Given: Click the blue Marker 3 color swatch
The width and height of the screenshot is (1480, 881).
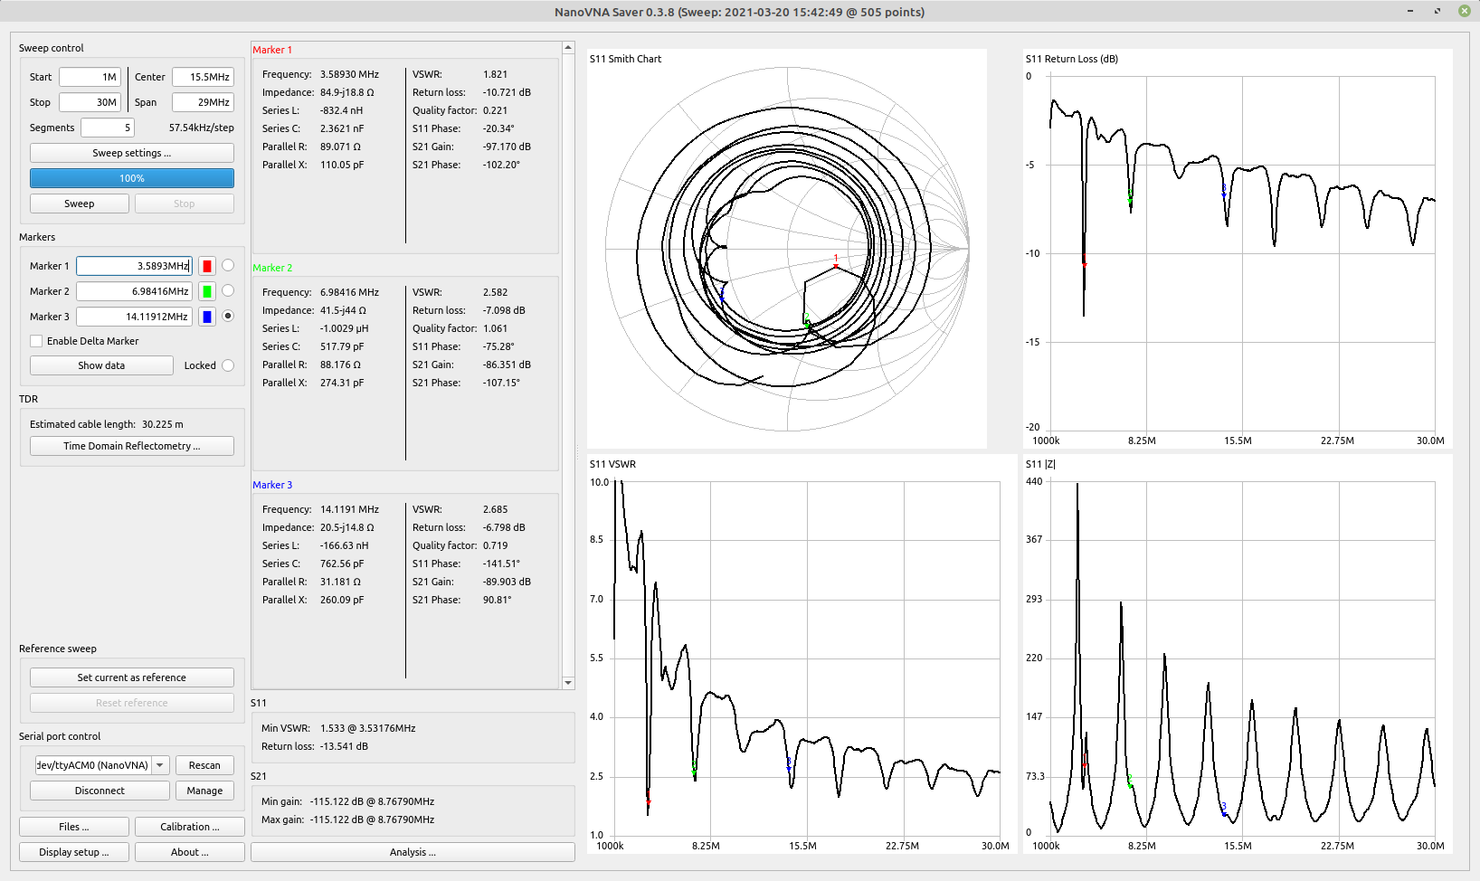Looking at the screenshot, I should coord(207,317).
